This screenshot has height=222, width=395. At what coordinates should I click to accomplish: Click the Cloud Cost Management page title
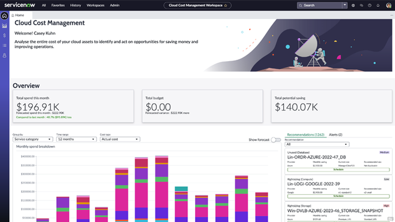49,23
